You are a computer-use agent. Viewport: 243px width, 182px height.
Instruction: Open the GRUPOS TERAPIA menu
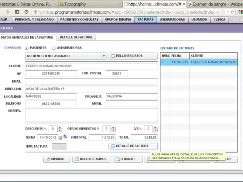pos(118,19)
